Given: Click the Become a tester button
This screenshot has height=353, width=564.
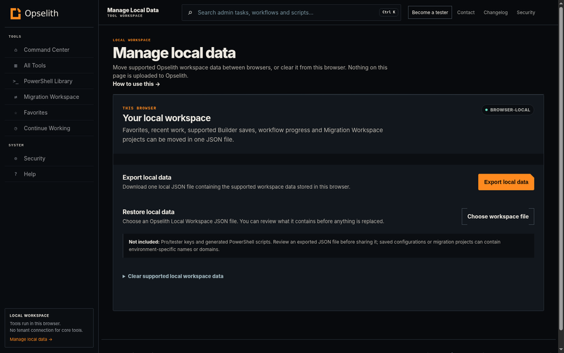Looking at the screenshot, I should click(x=430, y=12).
